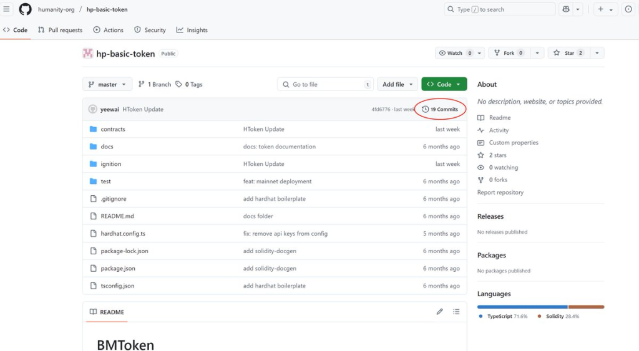Image resolution: width=639 pixels, height=351 pixels.
Task: Click the fork icon beside 0 forks
Action: [x=481, y=180]
